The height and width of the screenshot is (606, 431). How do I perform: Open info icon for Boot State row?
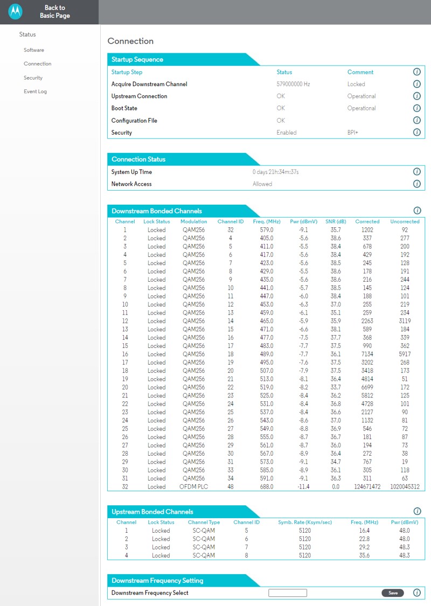tap(416, 108)
